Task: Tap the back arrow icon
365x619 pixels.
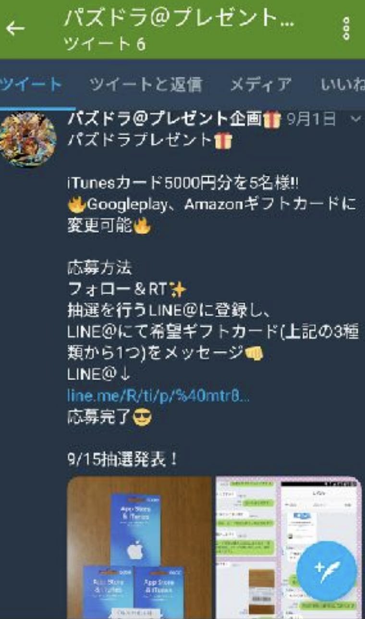Action: [x=15, y=29]
